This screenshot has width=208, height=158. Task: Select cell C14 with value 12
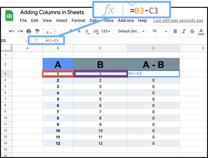(x=100, y=143)
